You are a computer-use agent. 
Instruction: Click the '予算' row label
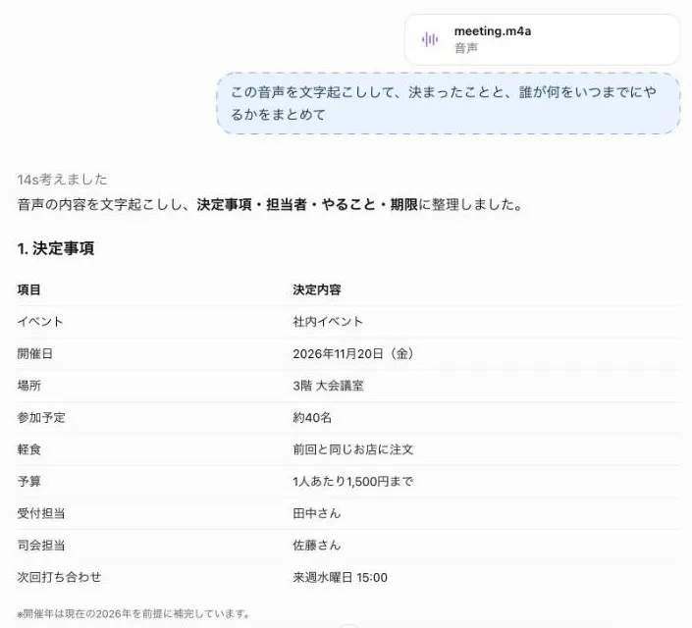tap(29, 481)
